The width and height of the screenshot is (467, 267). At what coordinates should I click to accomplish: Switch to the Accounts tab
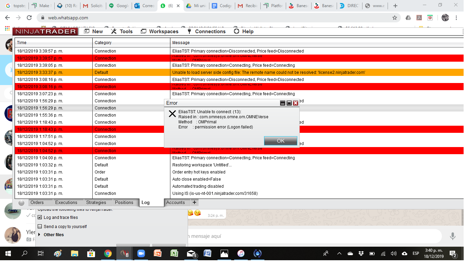(x=177, y=203)
